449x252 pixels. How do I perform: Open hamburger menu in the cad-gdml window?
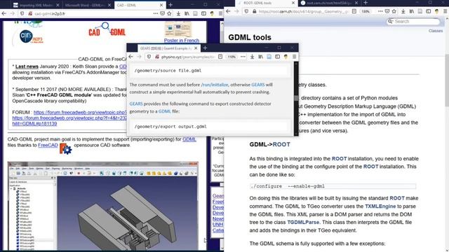click(x=220, y=13)
